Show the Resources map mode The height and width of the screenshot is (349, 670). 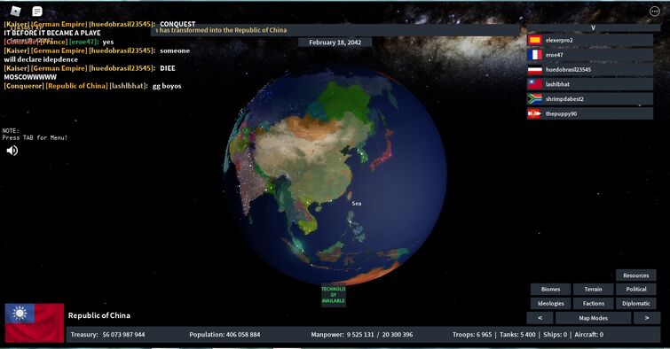tap(635, 275)
